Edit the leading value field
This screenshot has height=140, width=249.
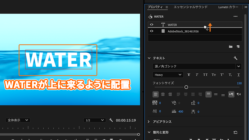[198, 103]
